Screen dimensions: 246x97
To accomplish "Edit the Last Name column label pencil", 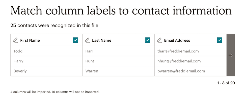I will tap(87, 40).
